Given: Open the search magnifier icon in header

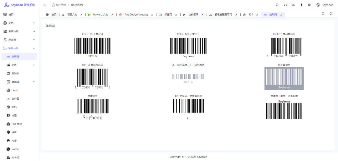Looking at the screenshot, I should [x=277, y=5].
